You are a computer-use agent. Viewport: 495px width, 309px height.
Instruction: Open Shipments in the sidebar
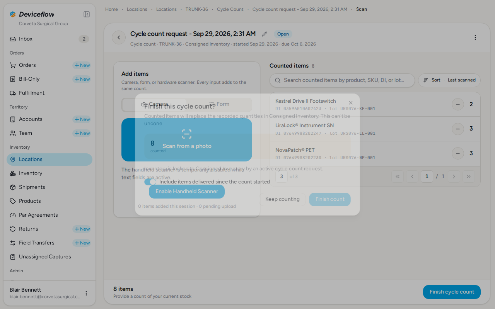[49, 187]
